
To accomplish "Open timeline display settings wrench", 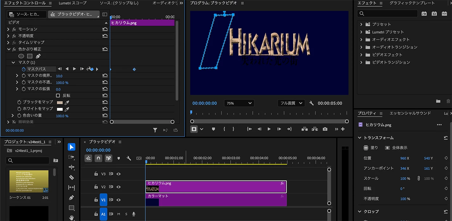I will click(129, 158).
